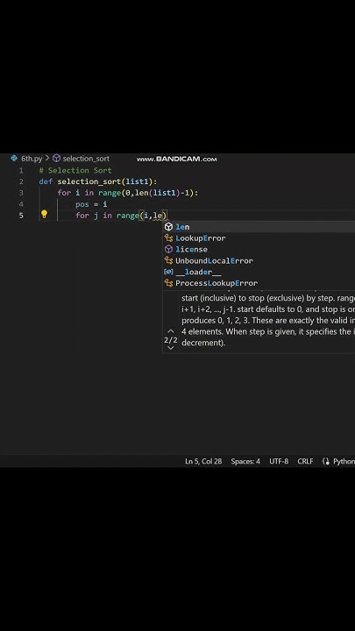Viewport: 355px width, 631px height.
Task: Click the class icon beside 'LookupError'
Action: coord(168,238)
